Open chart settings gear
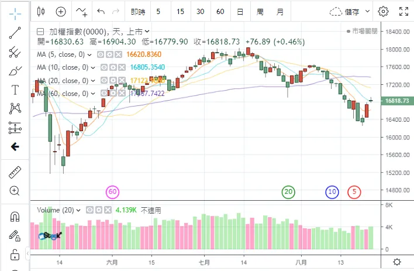 click(x=383, y=11)
